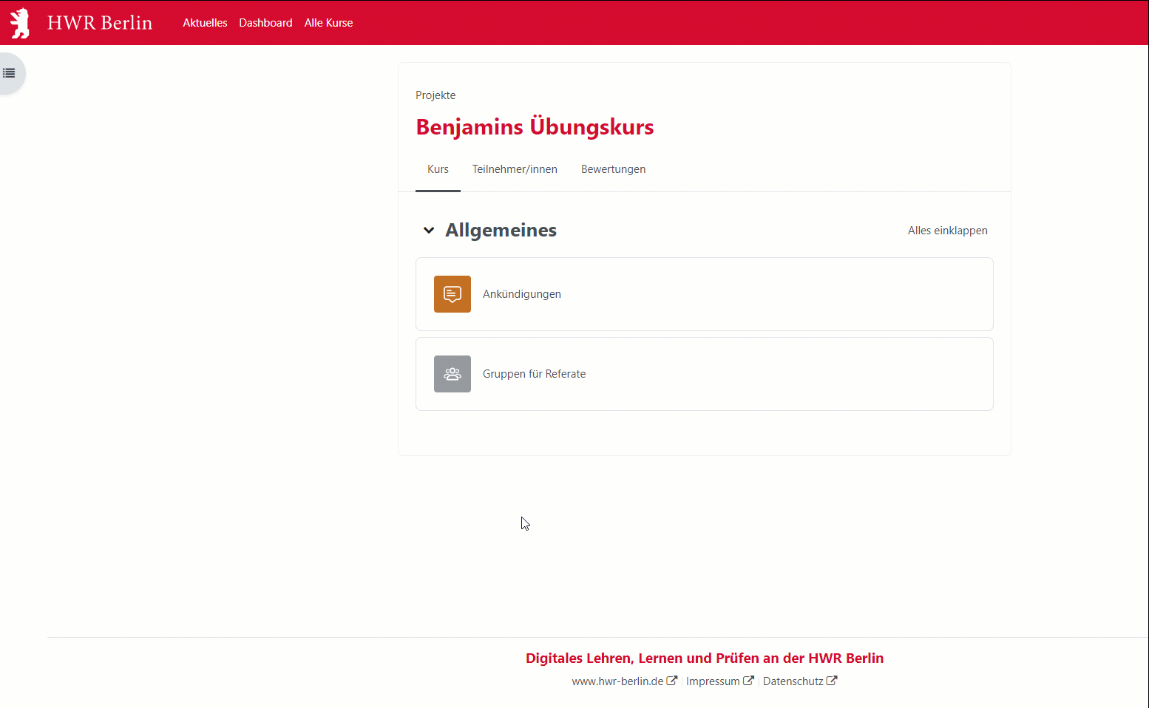Click the external link icon beside www.hwr-berlin.de
Viewport: 1149px width, 708px height.
pyautogui.click(x=672, y=680)
